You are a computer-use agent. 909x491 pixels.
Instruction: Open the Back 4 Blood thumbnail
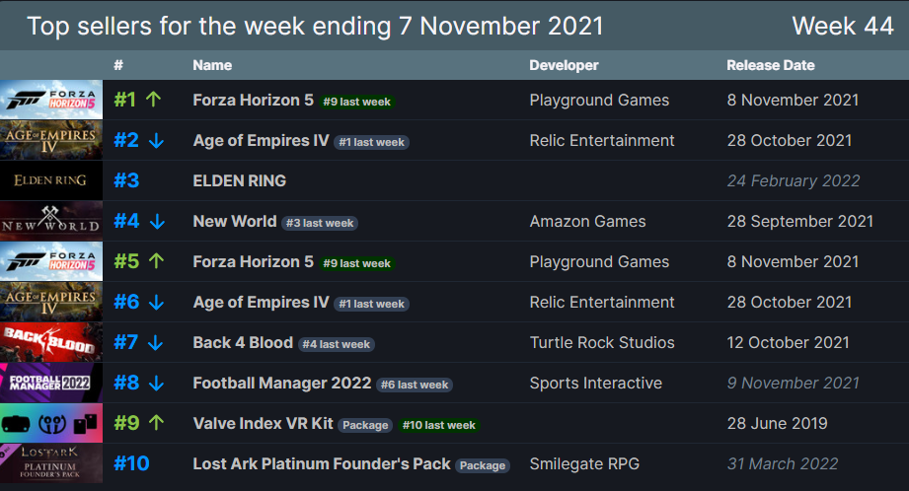51,342
